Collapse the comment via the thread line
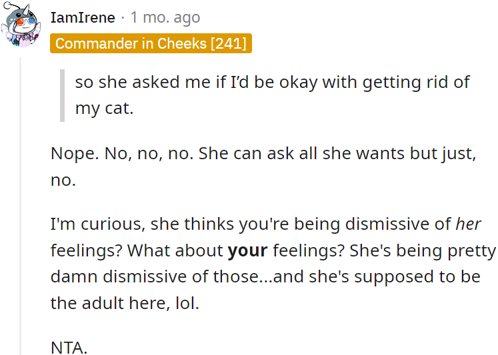 [21, 200]
